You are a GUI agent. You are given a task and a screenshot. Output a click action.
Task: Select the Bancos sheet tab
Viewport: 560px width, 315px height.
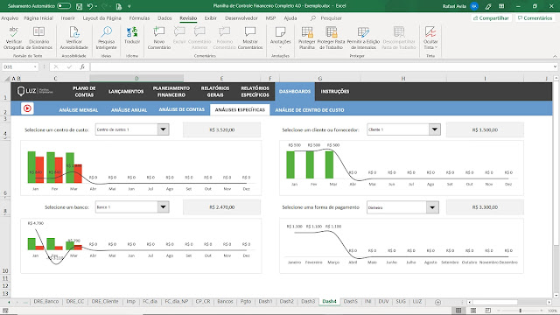point(225,301)
